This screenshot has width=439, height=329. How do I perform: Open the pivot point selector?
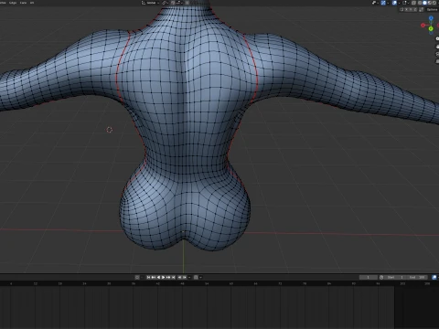point(166,3)
